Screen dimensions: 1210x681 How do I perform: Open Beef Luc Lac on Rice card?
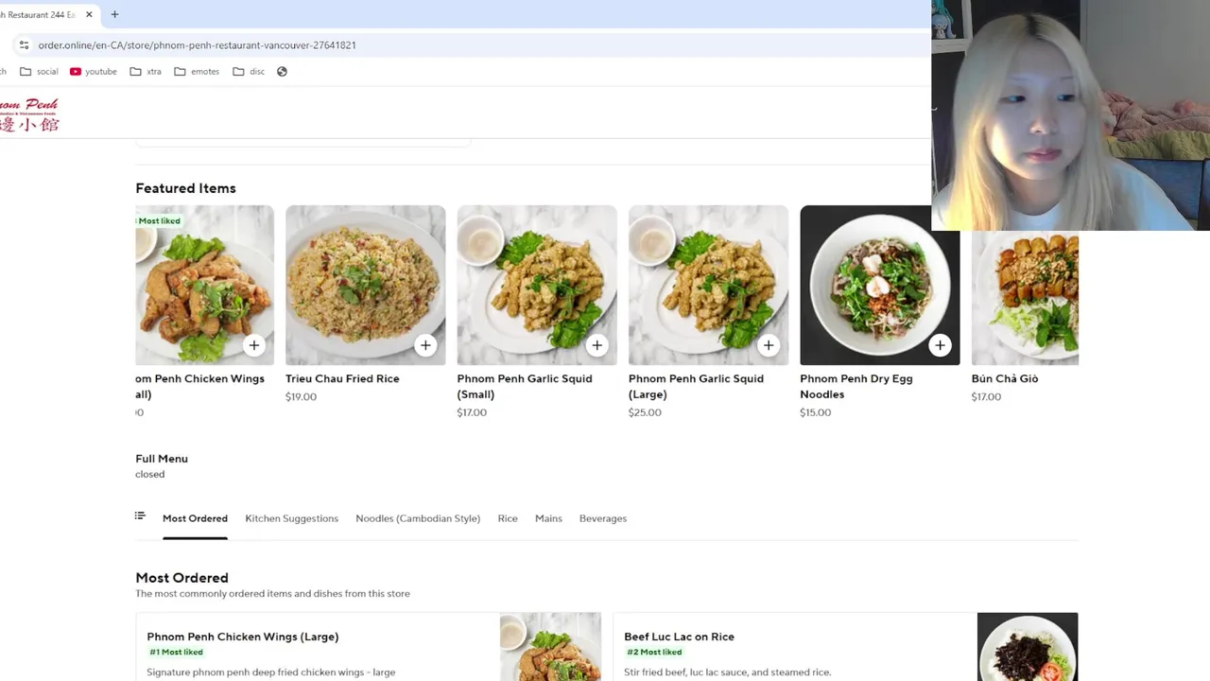click(x=845, y=647)
